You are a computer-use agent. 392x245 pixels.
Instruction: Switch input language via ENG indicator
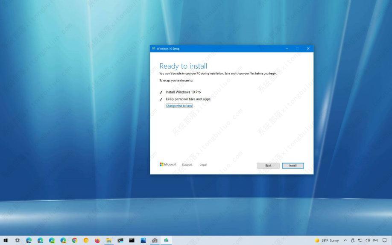coord(375,240)
